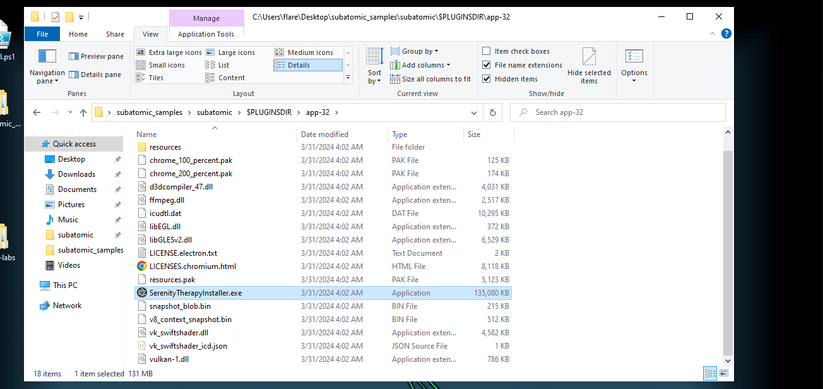Switch to large thumbnails view in status bar
Screen dimensions: 823x389
point(723,373)
